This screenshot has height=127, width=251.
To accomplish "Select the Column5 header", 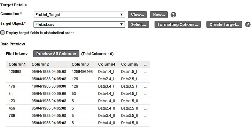I will (x=130, y=64).
